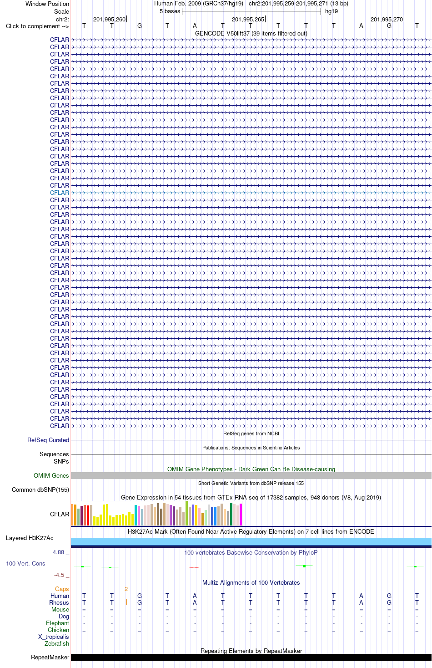432x668 pixels.
Task: Click the orange '2' gap count marker
Action: coord(126,589)
